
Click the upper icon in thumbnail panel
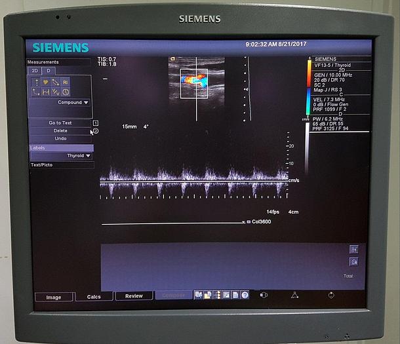point(354,250)
